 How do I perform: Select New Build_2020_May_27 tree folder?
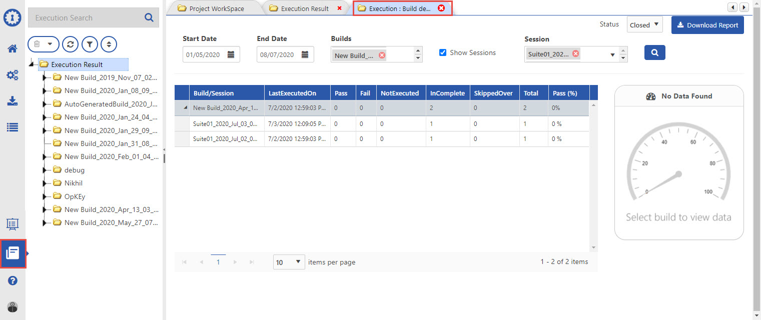pos(106,222)
